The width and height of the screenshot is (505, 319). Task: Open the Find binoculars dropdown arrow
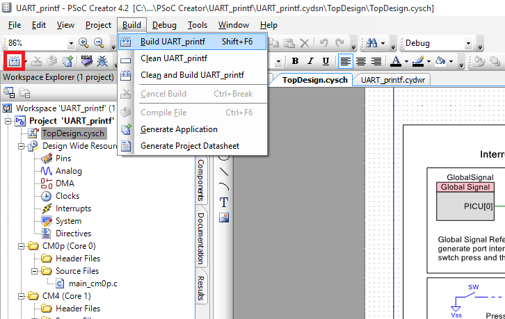[x=383, y=43]
